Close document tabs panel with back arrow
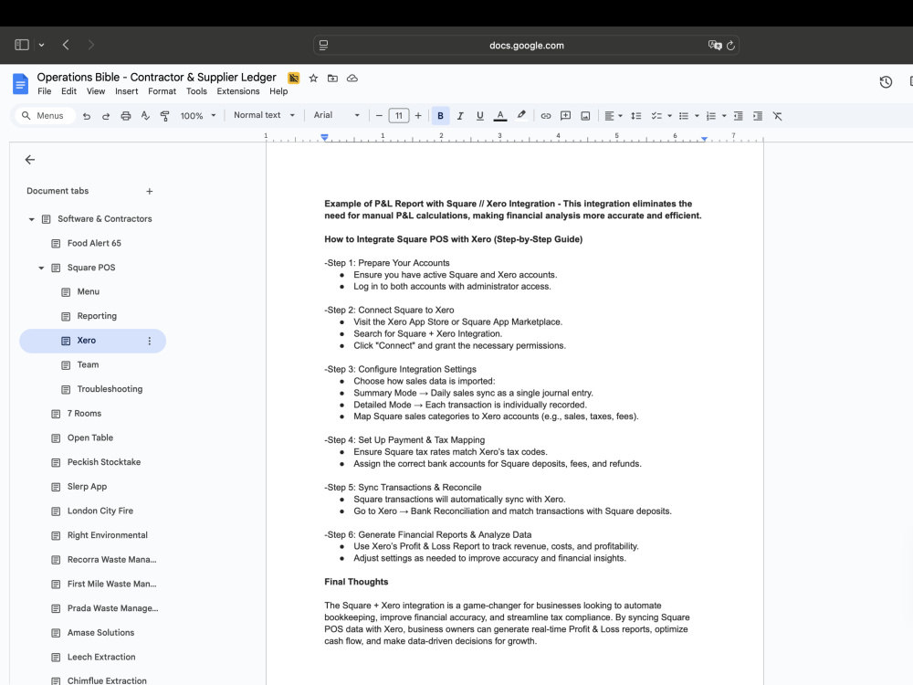The width and height of the screenshot is (913, 685). [x=30, y=160]
